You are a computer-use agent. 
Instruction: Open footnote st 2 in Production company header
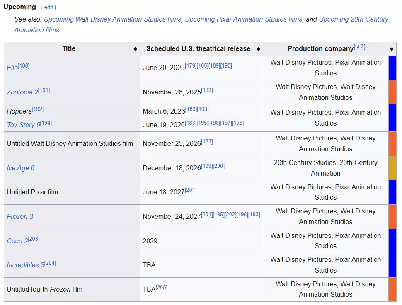click(359, 47)
